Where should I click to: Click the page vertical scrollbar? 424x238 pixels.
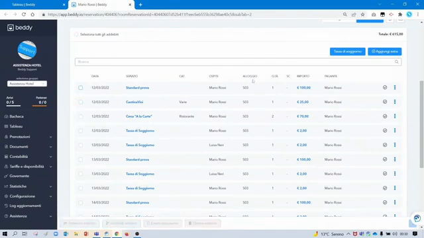pos(421,124)
